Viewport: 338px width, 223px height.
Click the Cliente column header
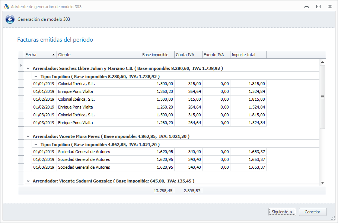click(99, 55)
